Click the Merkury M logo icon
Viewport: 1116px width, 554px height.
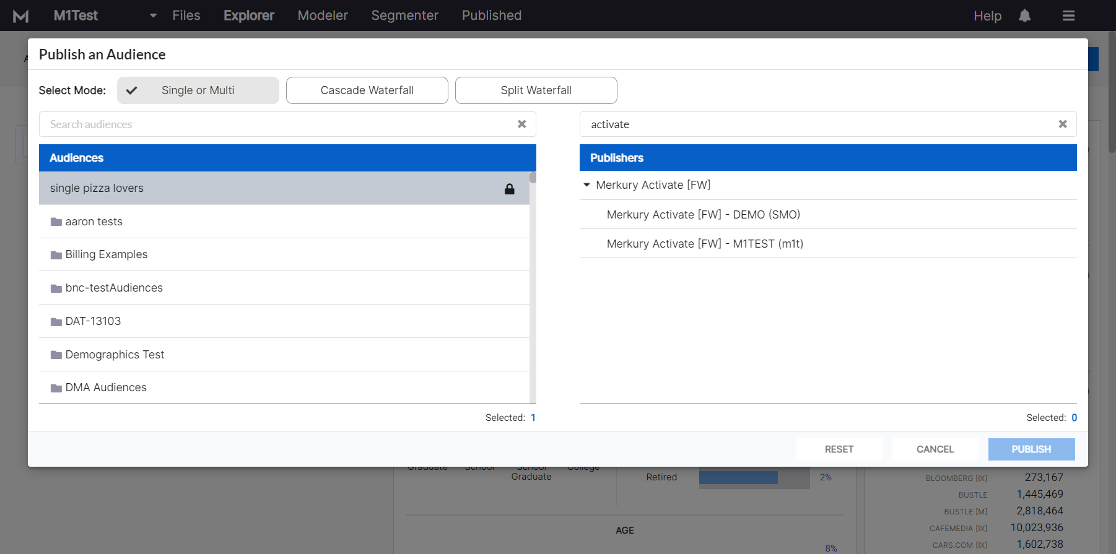click(21, 16)
